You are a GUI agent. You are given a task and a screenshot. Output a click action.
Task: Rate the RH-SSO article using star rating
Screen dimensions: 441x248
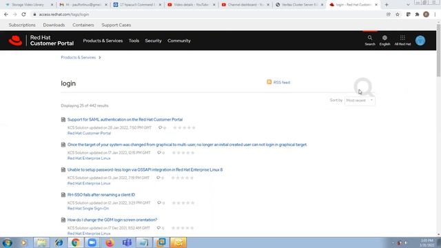[x=183, y=203]
